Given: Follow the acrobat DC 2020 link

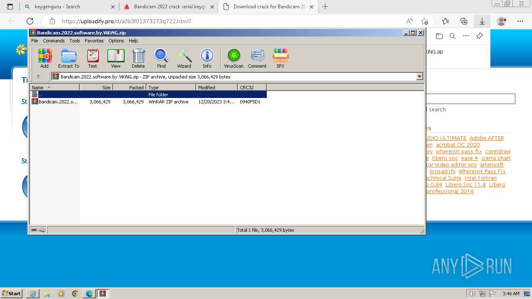Looking at the screenshot, I should (x=458, y=145).
